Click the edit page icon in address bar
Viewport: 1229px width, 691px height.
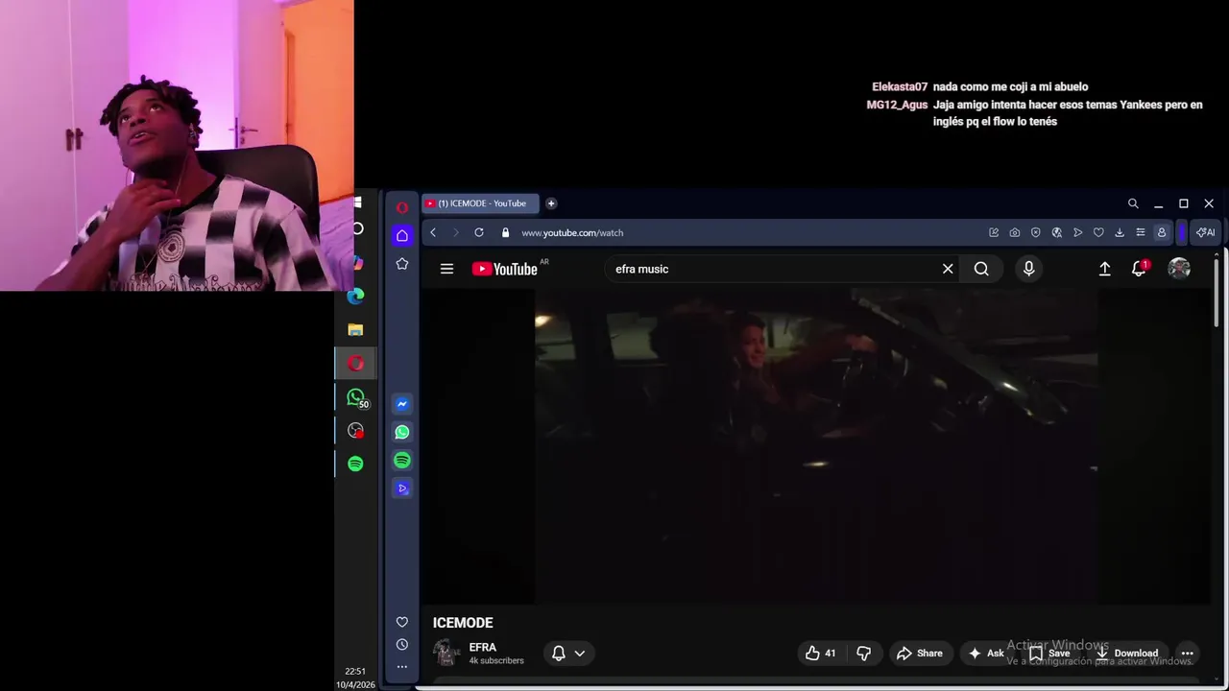click(994, 232)
